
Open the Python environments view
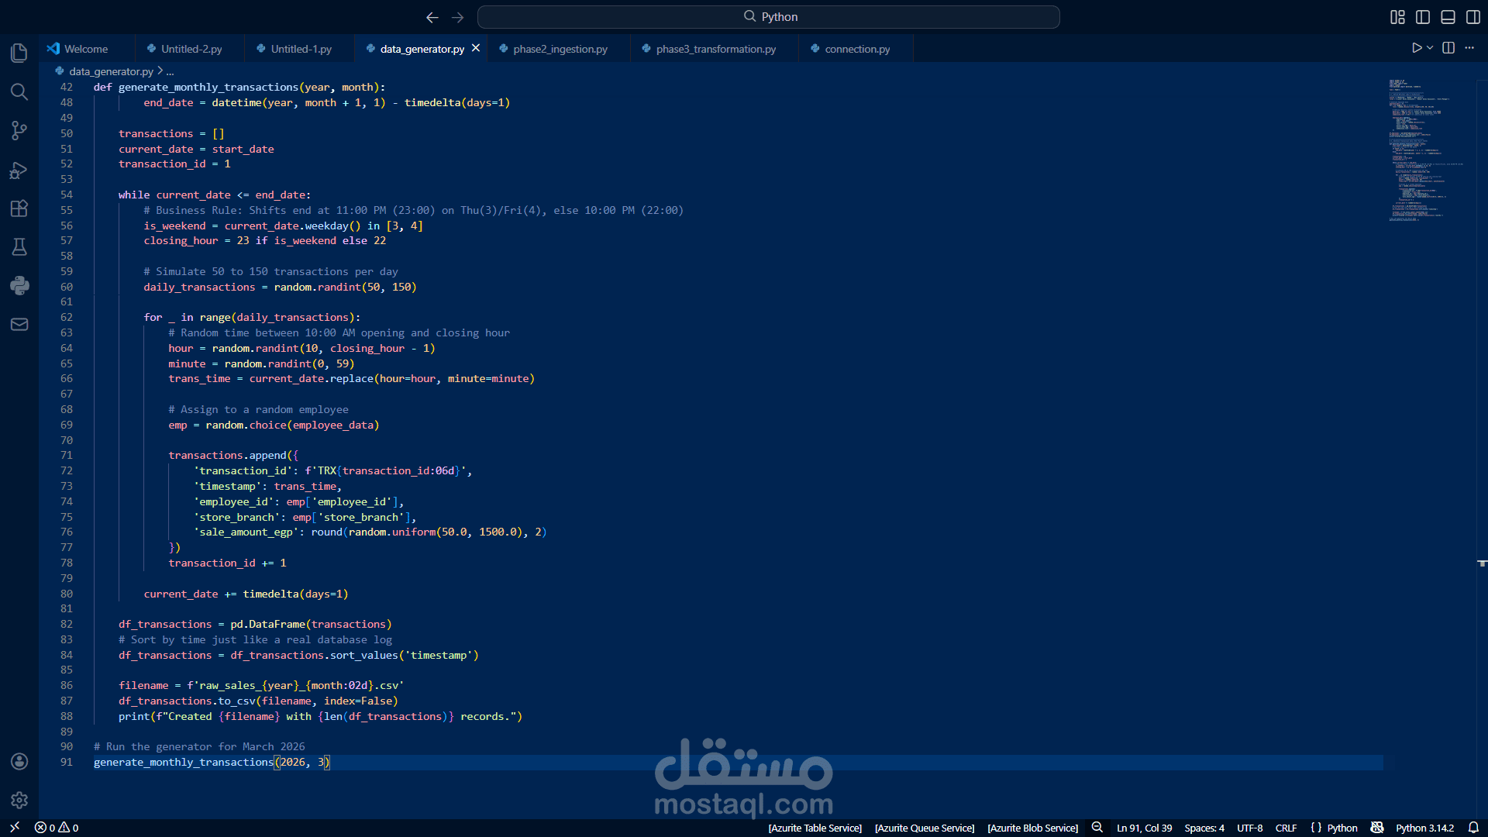[x=19, y=285]
